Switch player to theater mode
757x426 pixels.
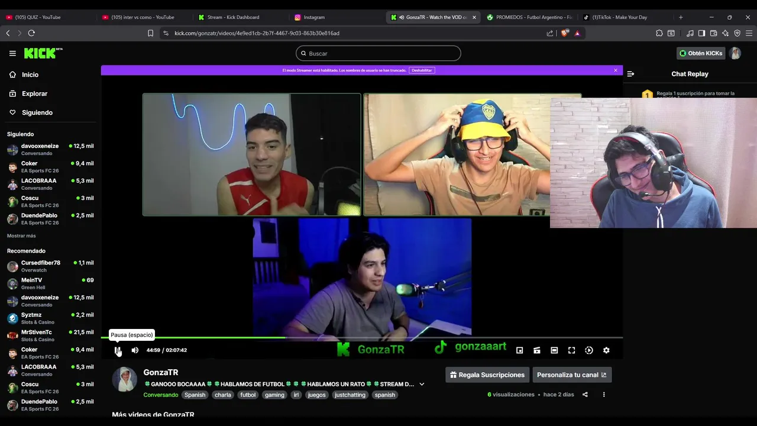click(x=554, y=350)
